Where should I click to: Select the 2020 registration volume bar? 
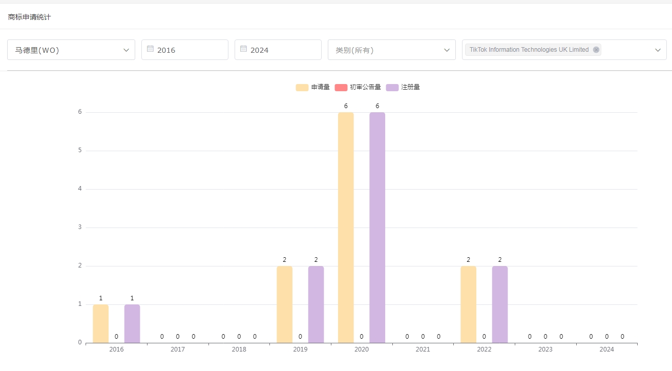point(377,228)
